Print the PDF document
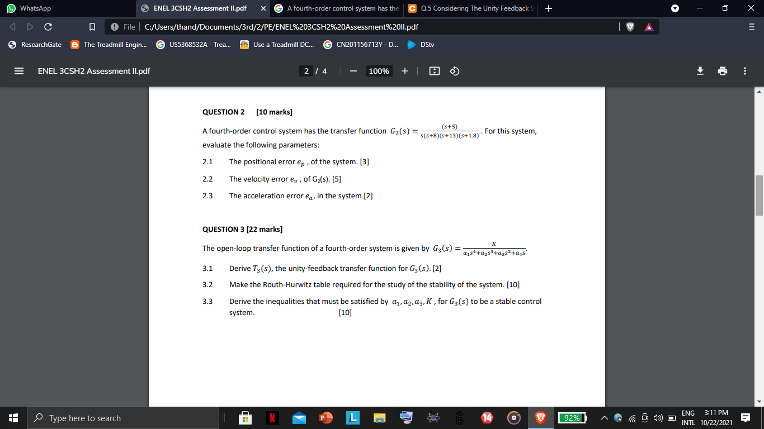The height and width of the screenshot is (429, 764). (723, 71)
